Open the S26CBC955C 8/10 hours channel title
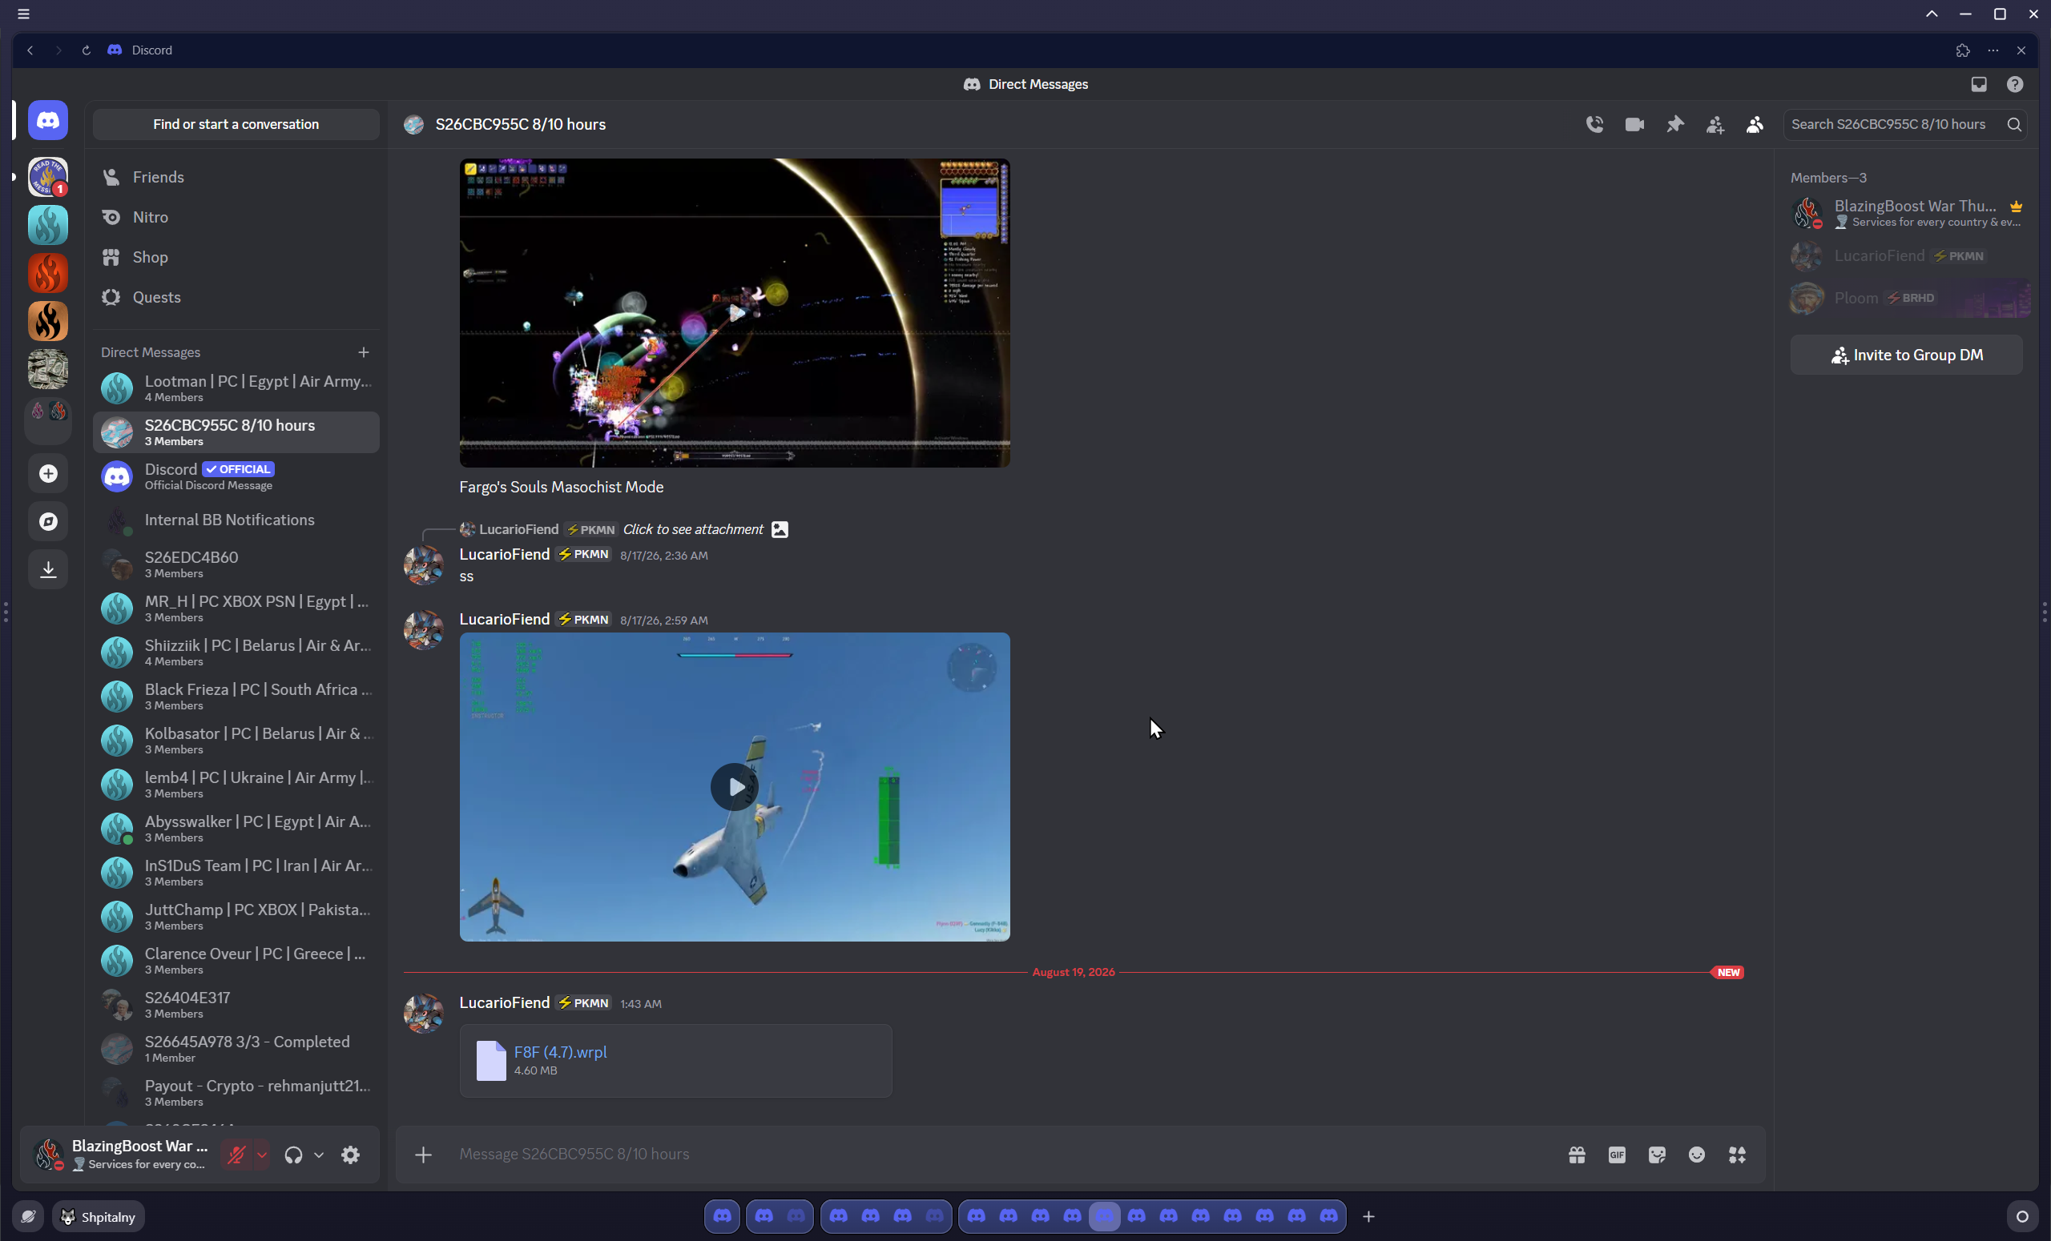 (x=520, y=124)
